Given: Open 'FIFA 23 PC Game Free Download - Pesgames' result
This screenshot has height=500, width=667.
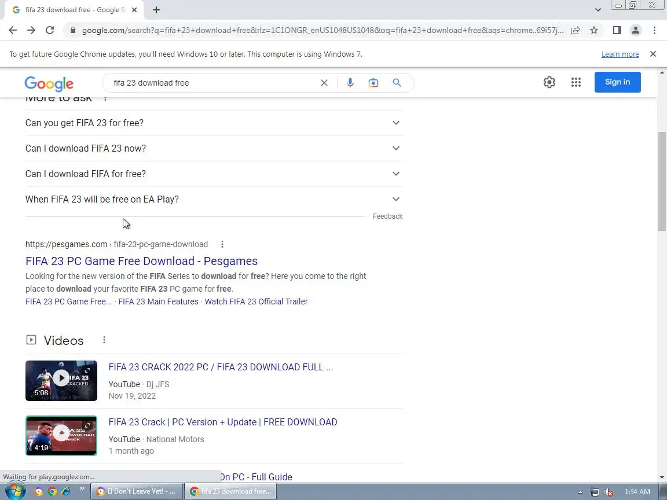Looking at the screenshot, I should click(141, 261).
